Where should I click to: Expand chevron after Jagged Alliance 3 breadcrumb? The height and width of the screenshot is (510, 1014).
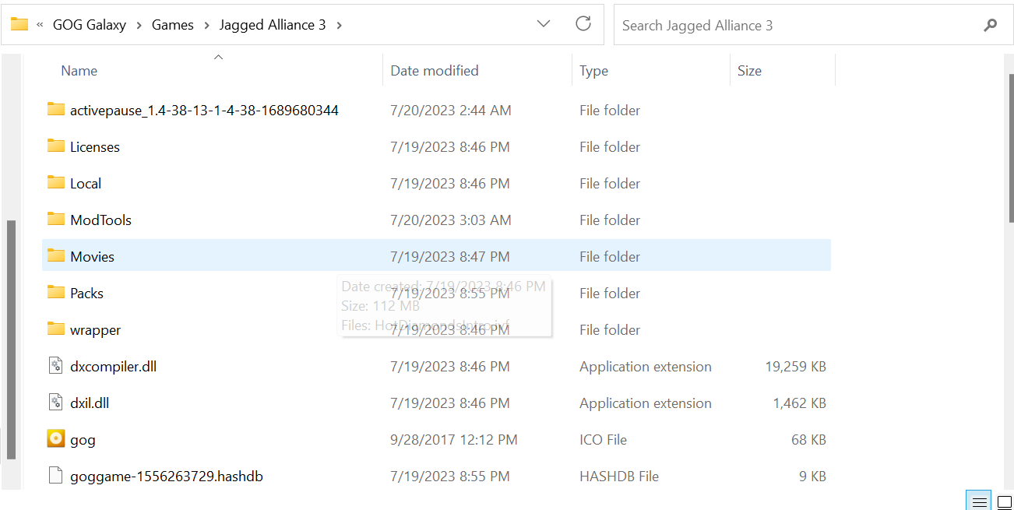339,25
